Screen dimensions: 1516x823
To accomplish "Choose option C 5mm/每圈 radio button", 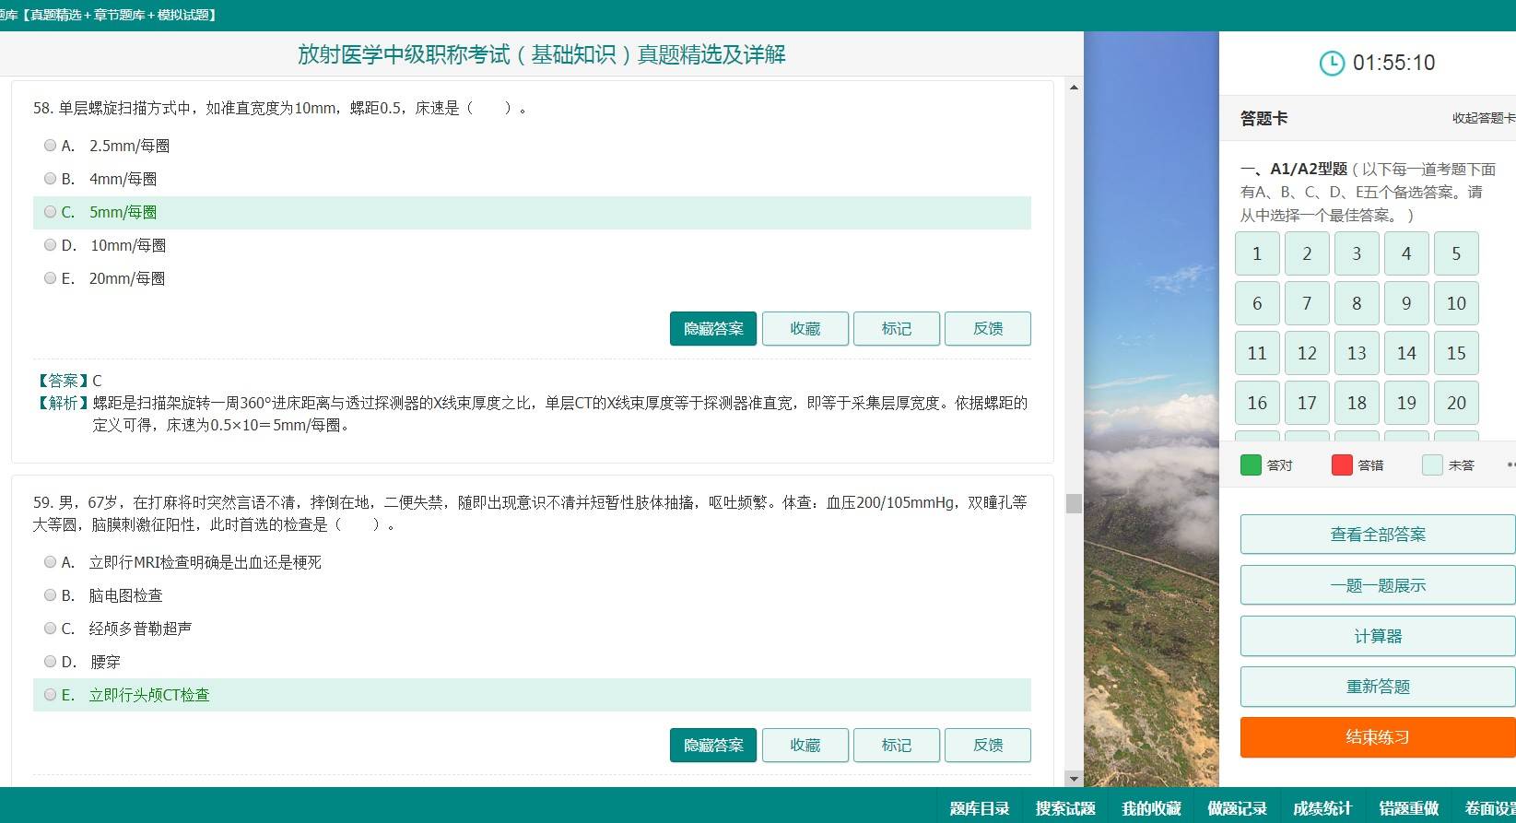I will 51,212.
